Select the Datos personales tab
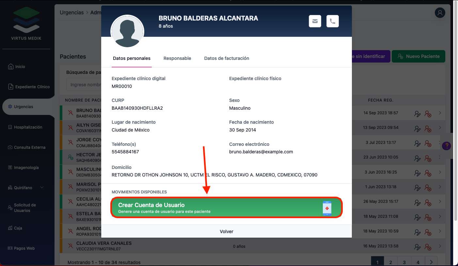The width and height of the screenshot is (458, 266). [x=132, y=59]
